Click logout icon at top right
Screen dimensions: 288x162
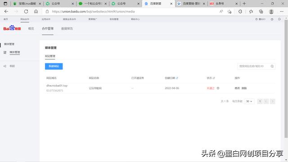point(279,19)
